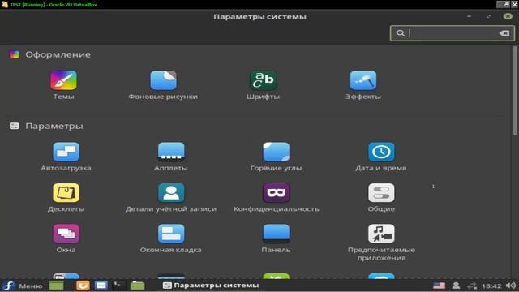Open the Десклеты desklets settings
Image resolution: width=519 pixels, height=292 pixels.
coord(66,193)
